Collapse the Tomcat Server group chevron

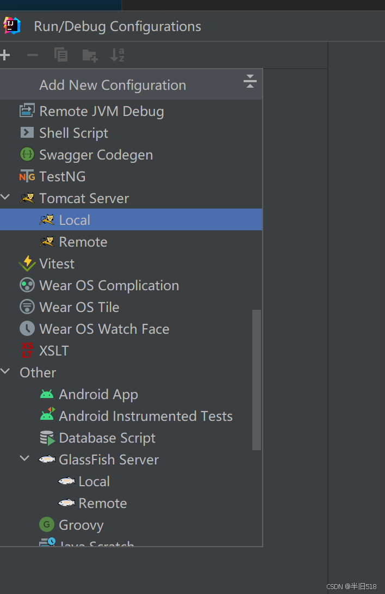(5, 197)
